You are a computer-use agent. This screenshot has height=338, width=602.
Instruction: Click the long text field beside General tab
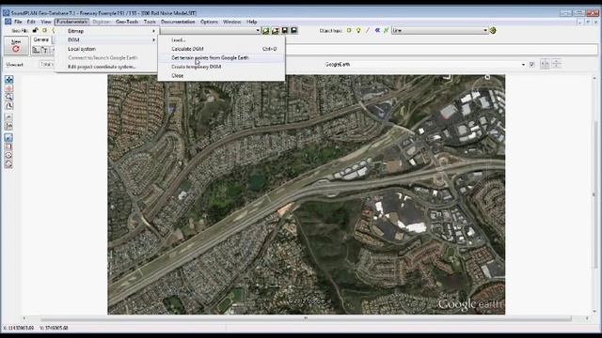point(441,49)
